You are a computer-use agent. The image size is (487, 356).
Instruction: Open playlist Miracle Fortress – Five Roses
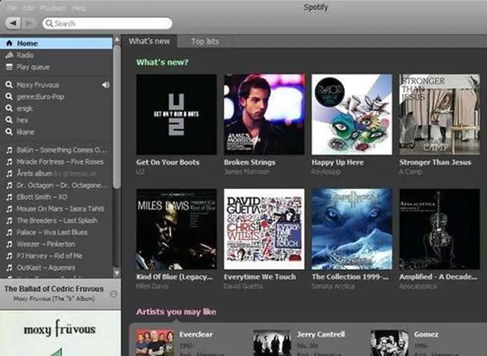(56, 162)
